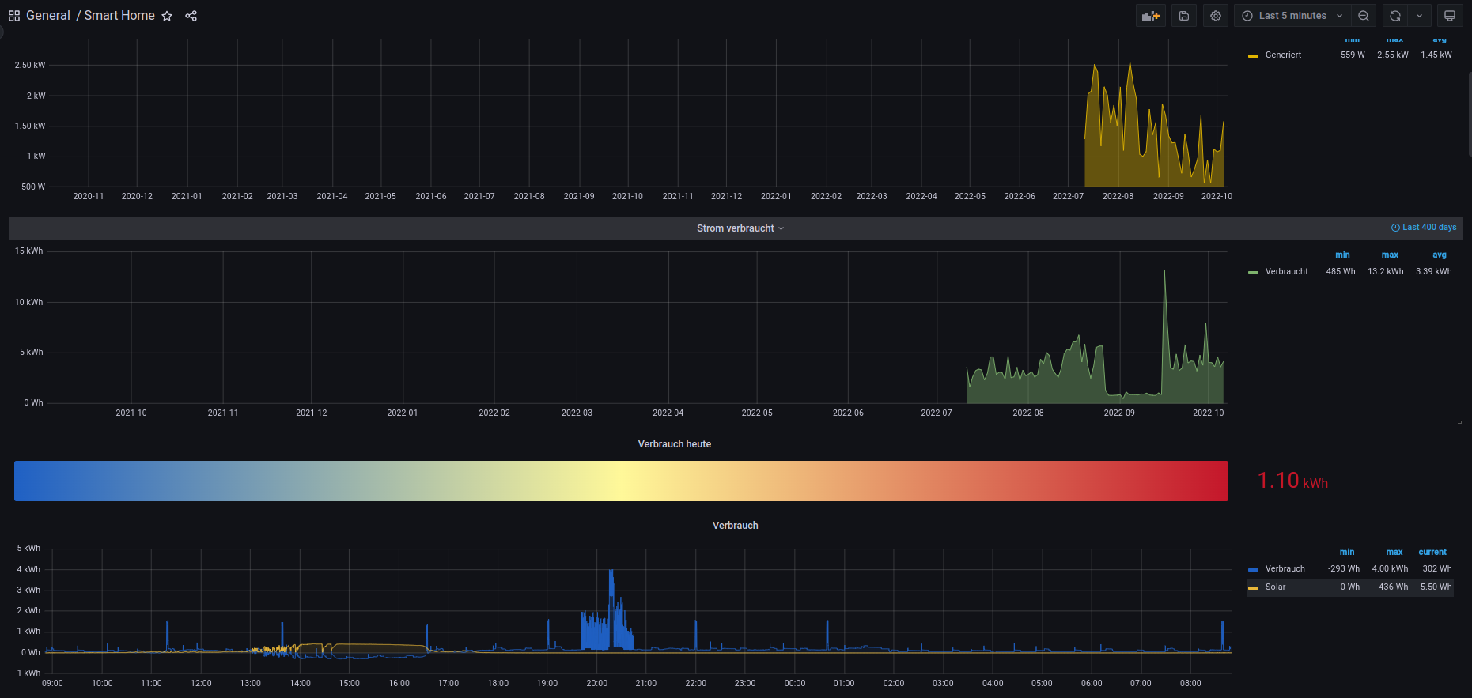
Task: Star the Smart Home dashboard
Action: [167, 16]
